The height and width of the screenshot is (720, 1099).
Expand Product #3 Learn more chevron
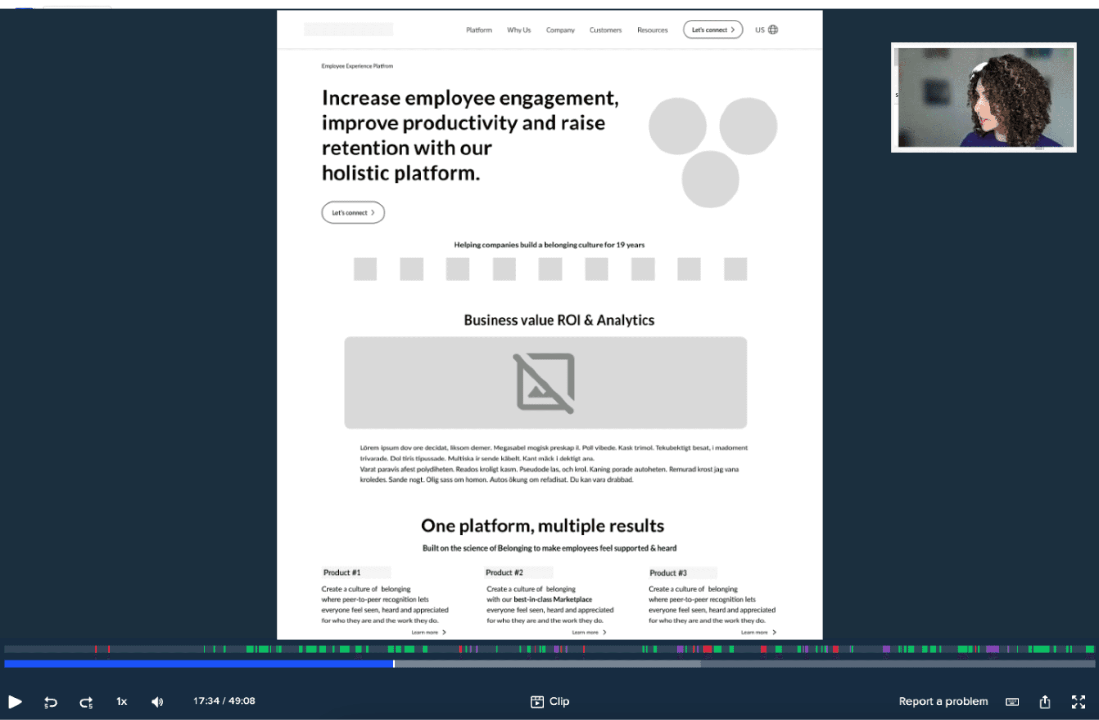(774, 632)
